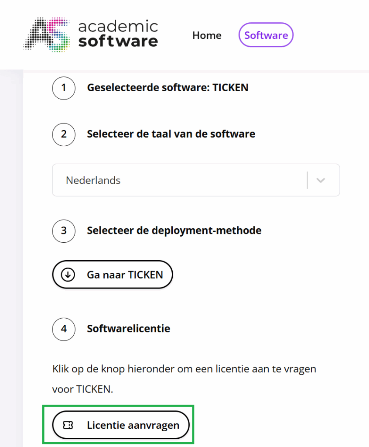Click the AS dotted logo icon
Image resolution: width=369 pixels, height=447 pixels.
point(47,34)
